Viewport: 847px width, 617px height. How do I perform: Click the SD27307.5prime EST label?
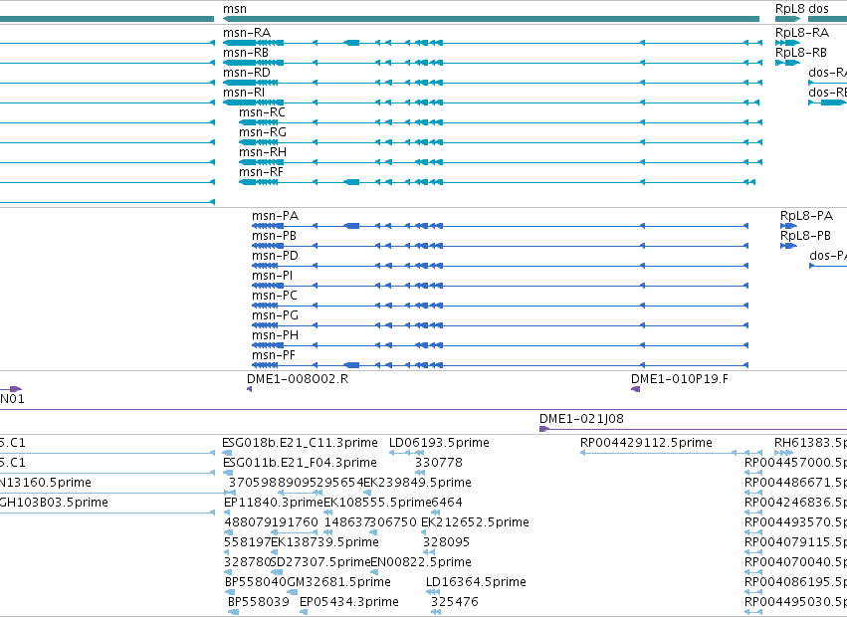tap(320, 563)
